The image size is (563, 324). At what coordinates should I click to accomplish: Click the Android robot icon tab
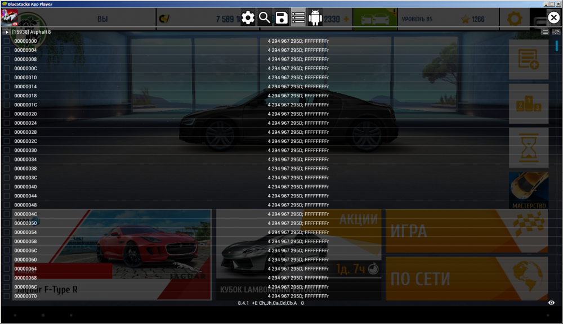click(315, 18)
